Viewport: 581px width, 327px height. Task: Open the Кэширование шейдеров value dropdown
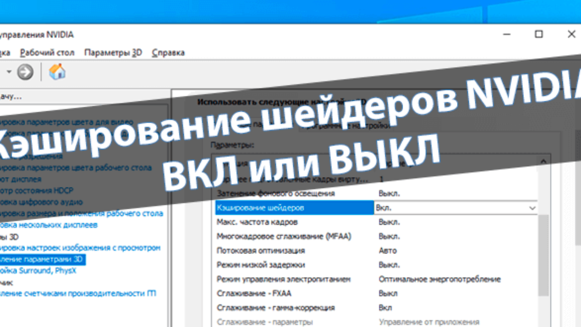(x=532, y=208)
